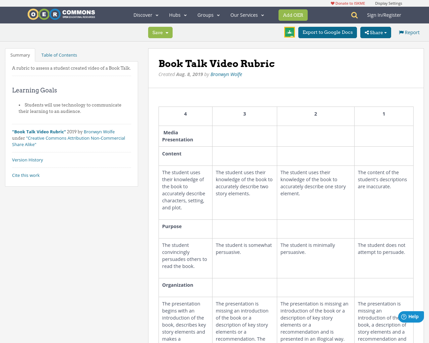Visit Bronwyn Wolfe's author profile

(x=226, y=74)
